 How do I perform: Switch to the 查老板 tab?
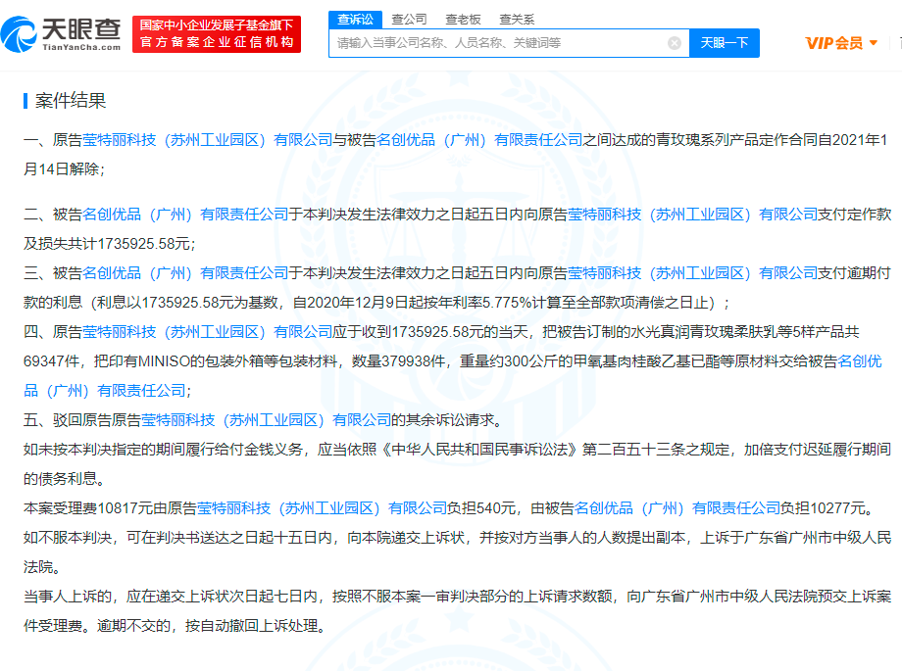click(x=463, y=20)
